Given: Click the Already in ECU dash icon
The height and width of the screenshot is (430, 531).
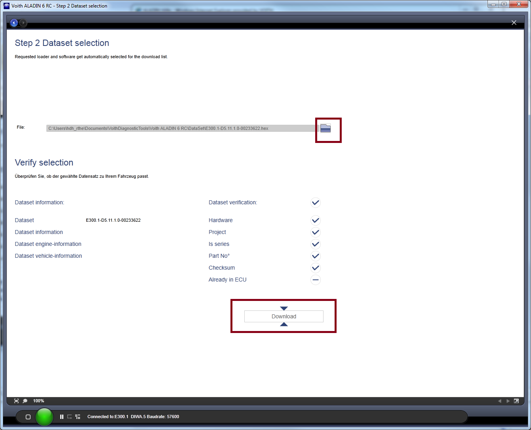Looking at the screenshot, I should [315, 280].
